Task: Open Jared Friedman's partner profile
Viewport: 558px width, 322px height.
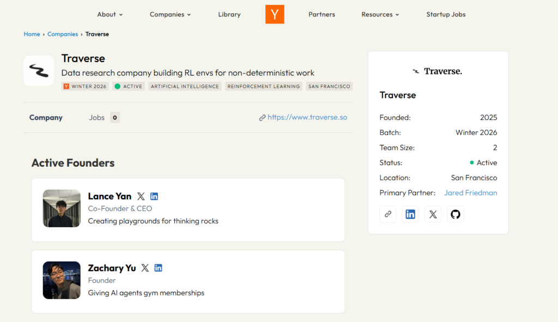Action: (470, 193)
